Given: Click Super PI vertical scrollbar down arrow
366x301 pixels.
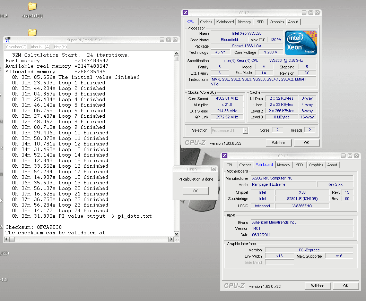Looking at the screenshot, I should click(x=176, y=234).
